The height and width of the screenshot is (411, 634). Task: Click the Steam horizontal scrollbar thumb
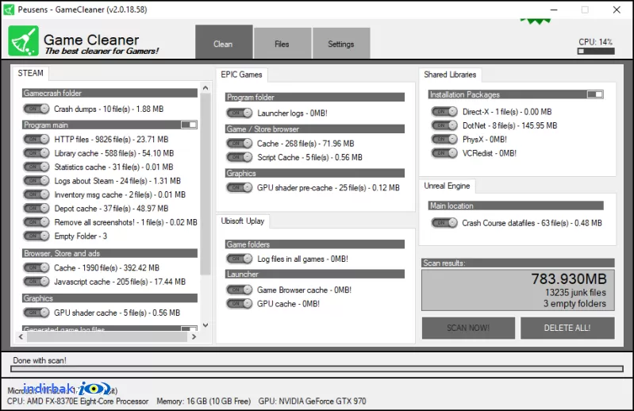(107, 336)
